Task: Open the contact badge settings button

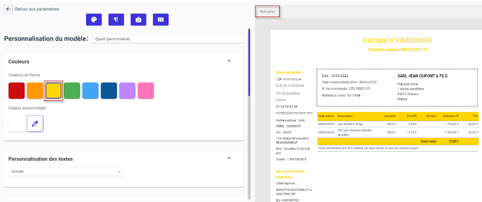Action: click(x=139, y=19)
